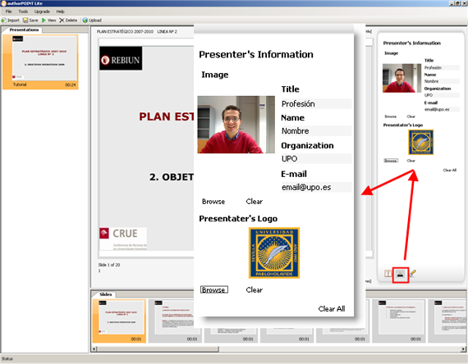
Task: Select the Tutorial presentation thumbnail
Action: click(40, 61)
